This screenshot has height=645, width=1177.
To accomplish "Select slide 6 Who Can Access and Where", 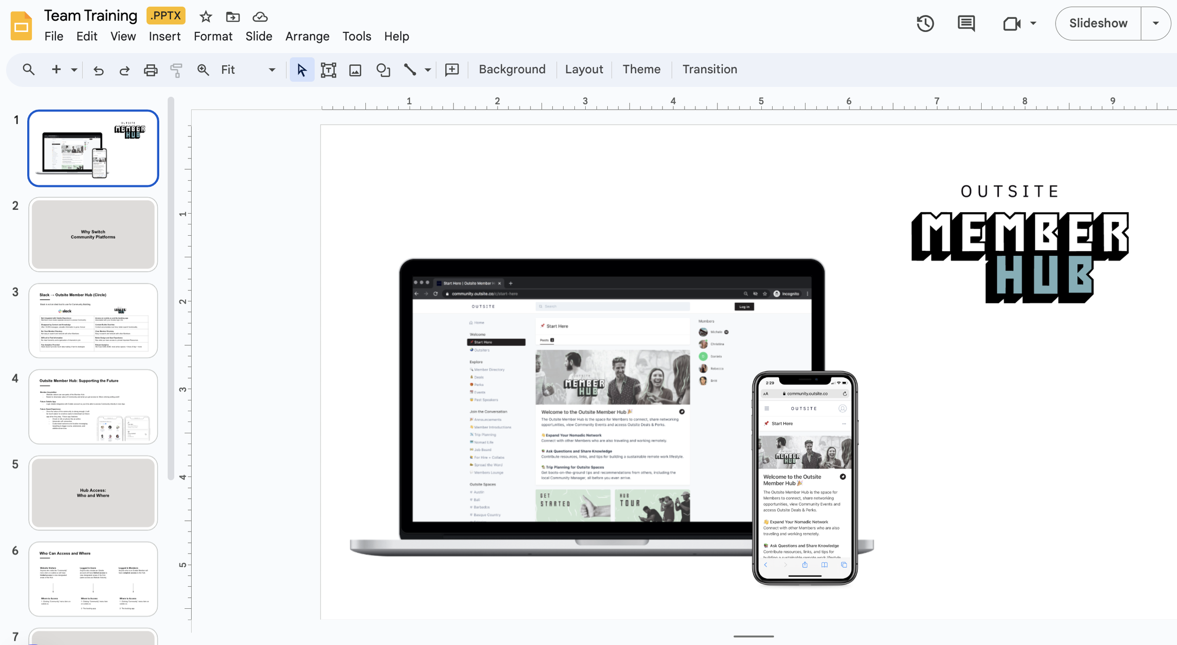I will point(93,579).
